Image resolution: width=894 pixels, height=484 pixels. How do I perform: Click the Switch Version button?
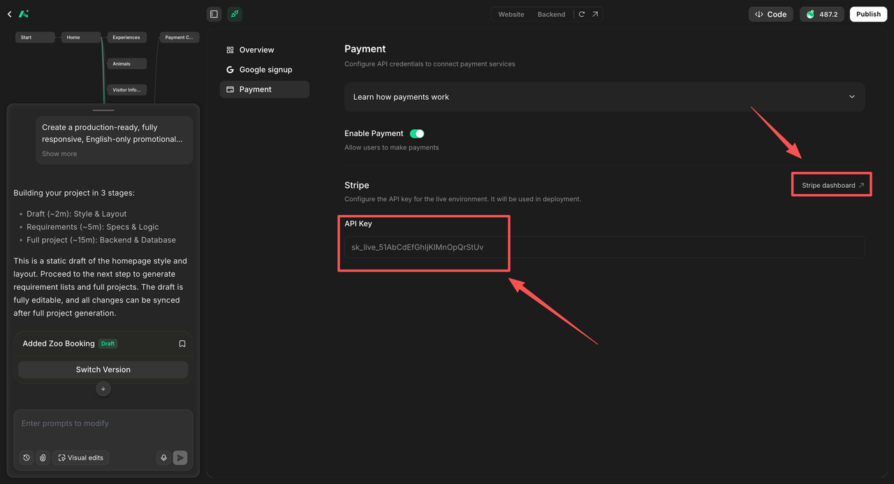[x=103, y=369]
